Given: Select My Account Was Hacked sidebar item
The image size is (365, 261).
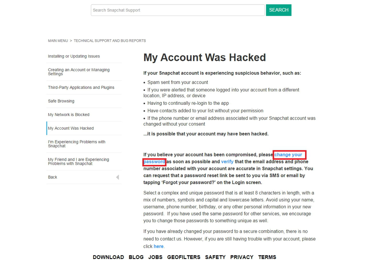Looking at the screenshot, I should point(71,128).
